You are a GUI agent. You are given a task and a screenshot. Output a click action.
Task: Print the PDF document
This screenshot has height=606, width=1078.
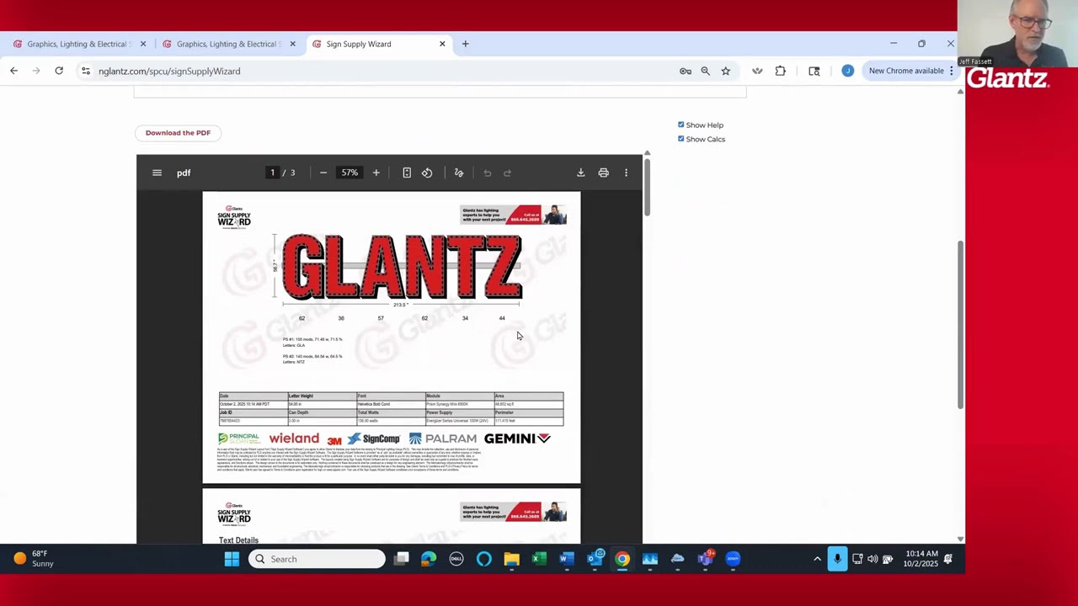click(x=604, y=173)
